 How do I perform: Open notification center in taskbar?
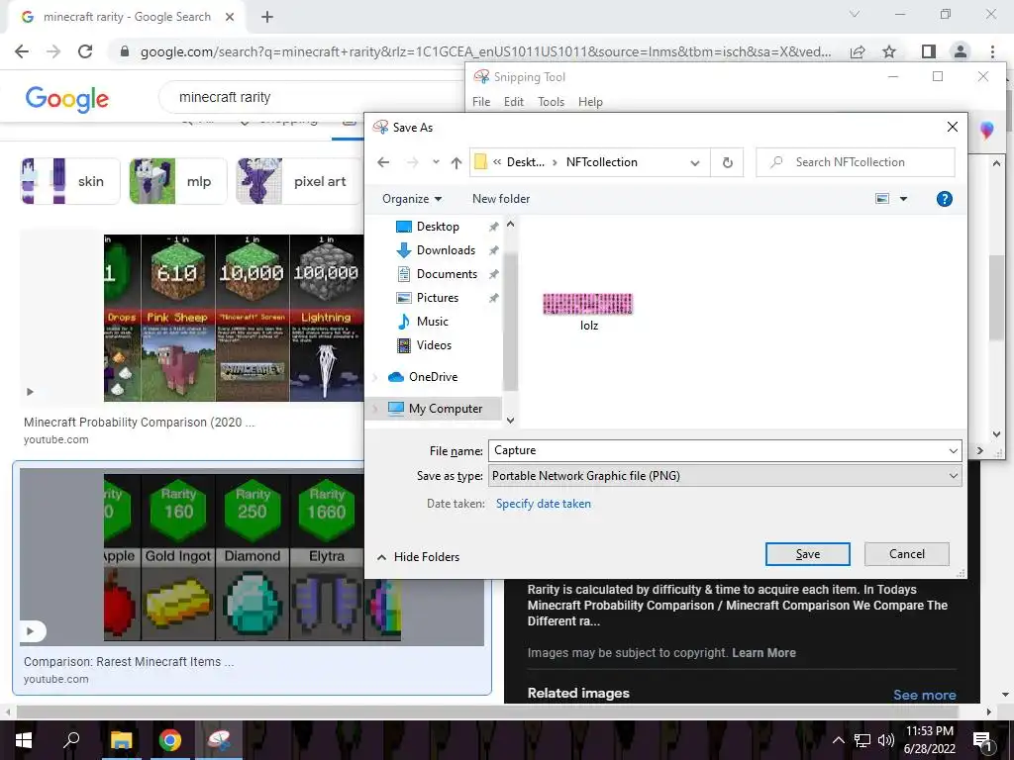click(x=983, y=740)
